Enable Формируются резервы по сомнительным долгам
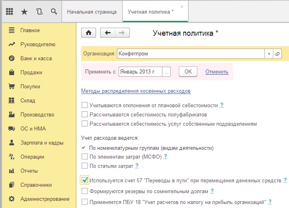The height and width of the screenshot is (208, 289). (84, 191)
